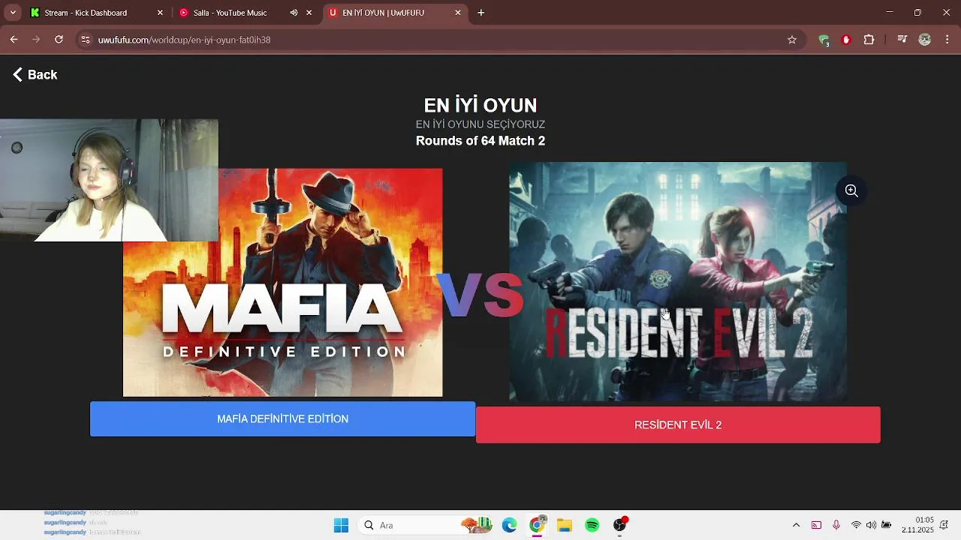Viewport: 961px width, 540px height.
Task: Open File Explorer from the taskbar
Action: point(565,525)
